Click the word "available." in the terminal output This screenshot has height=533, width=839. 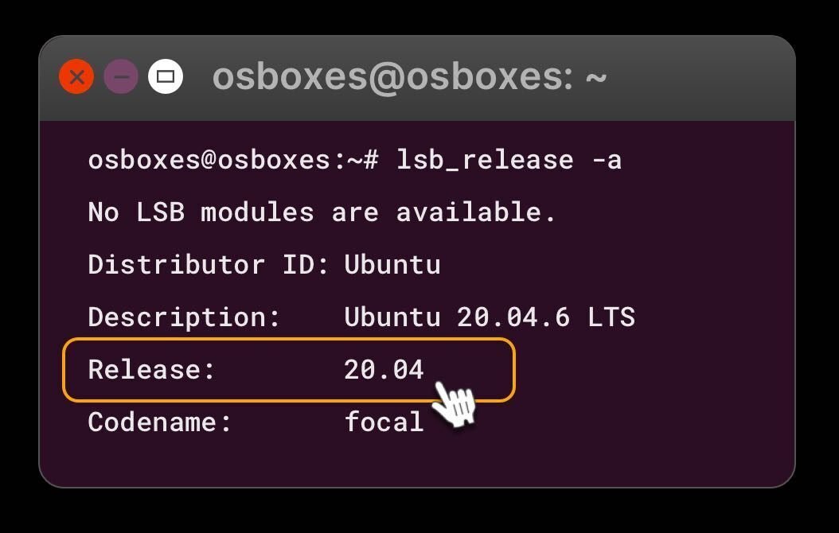(476, 212)
